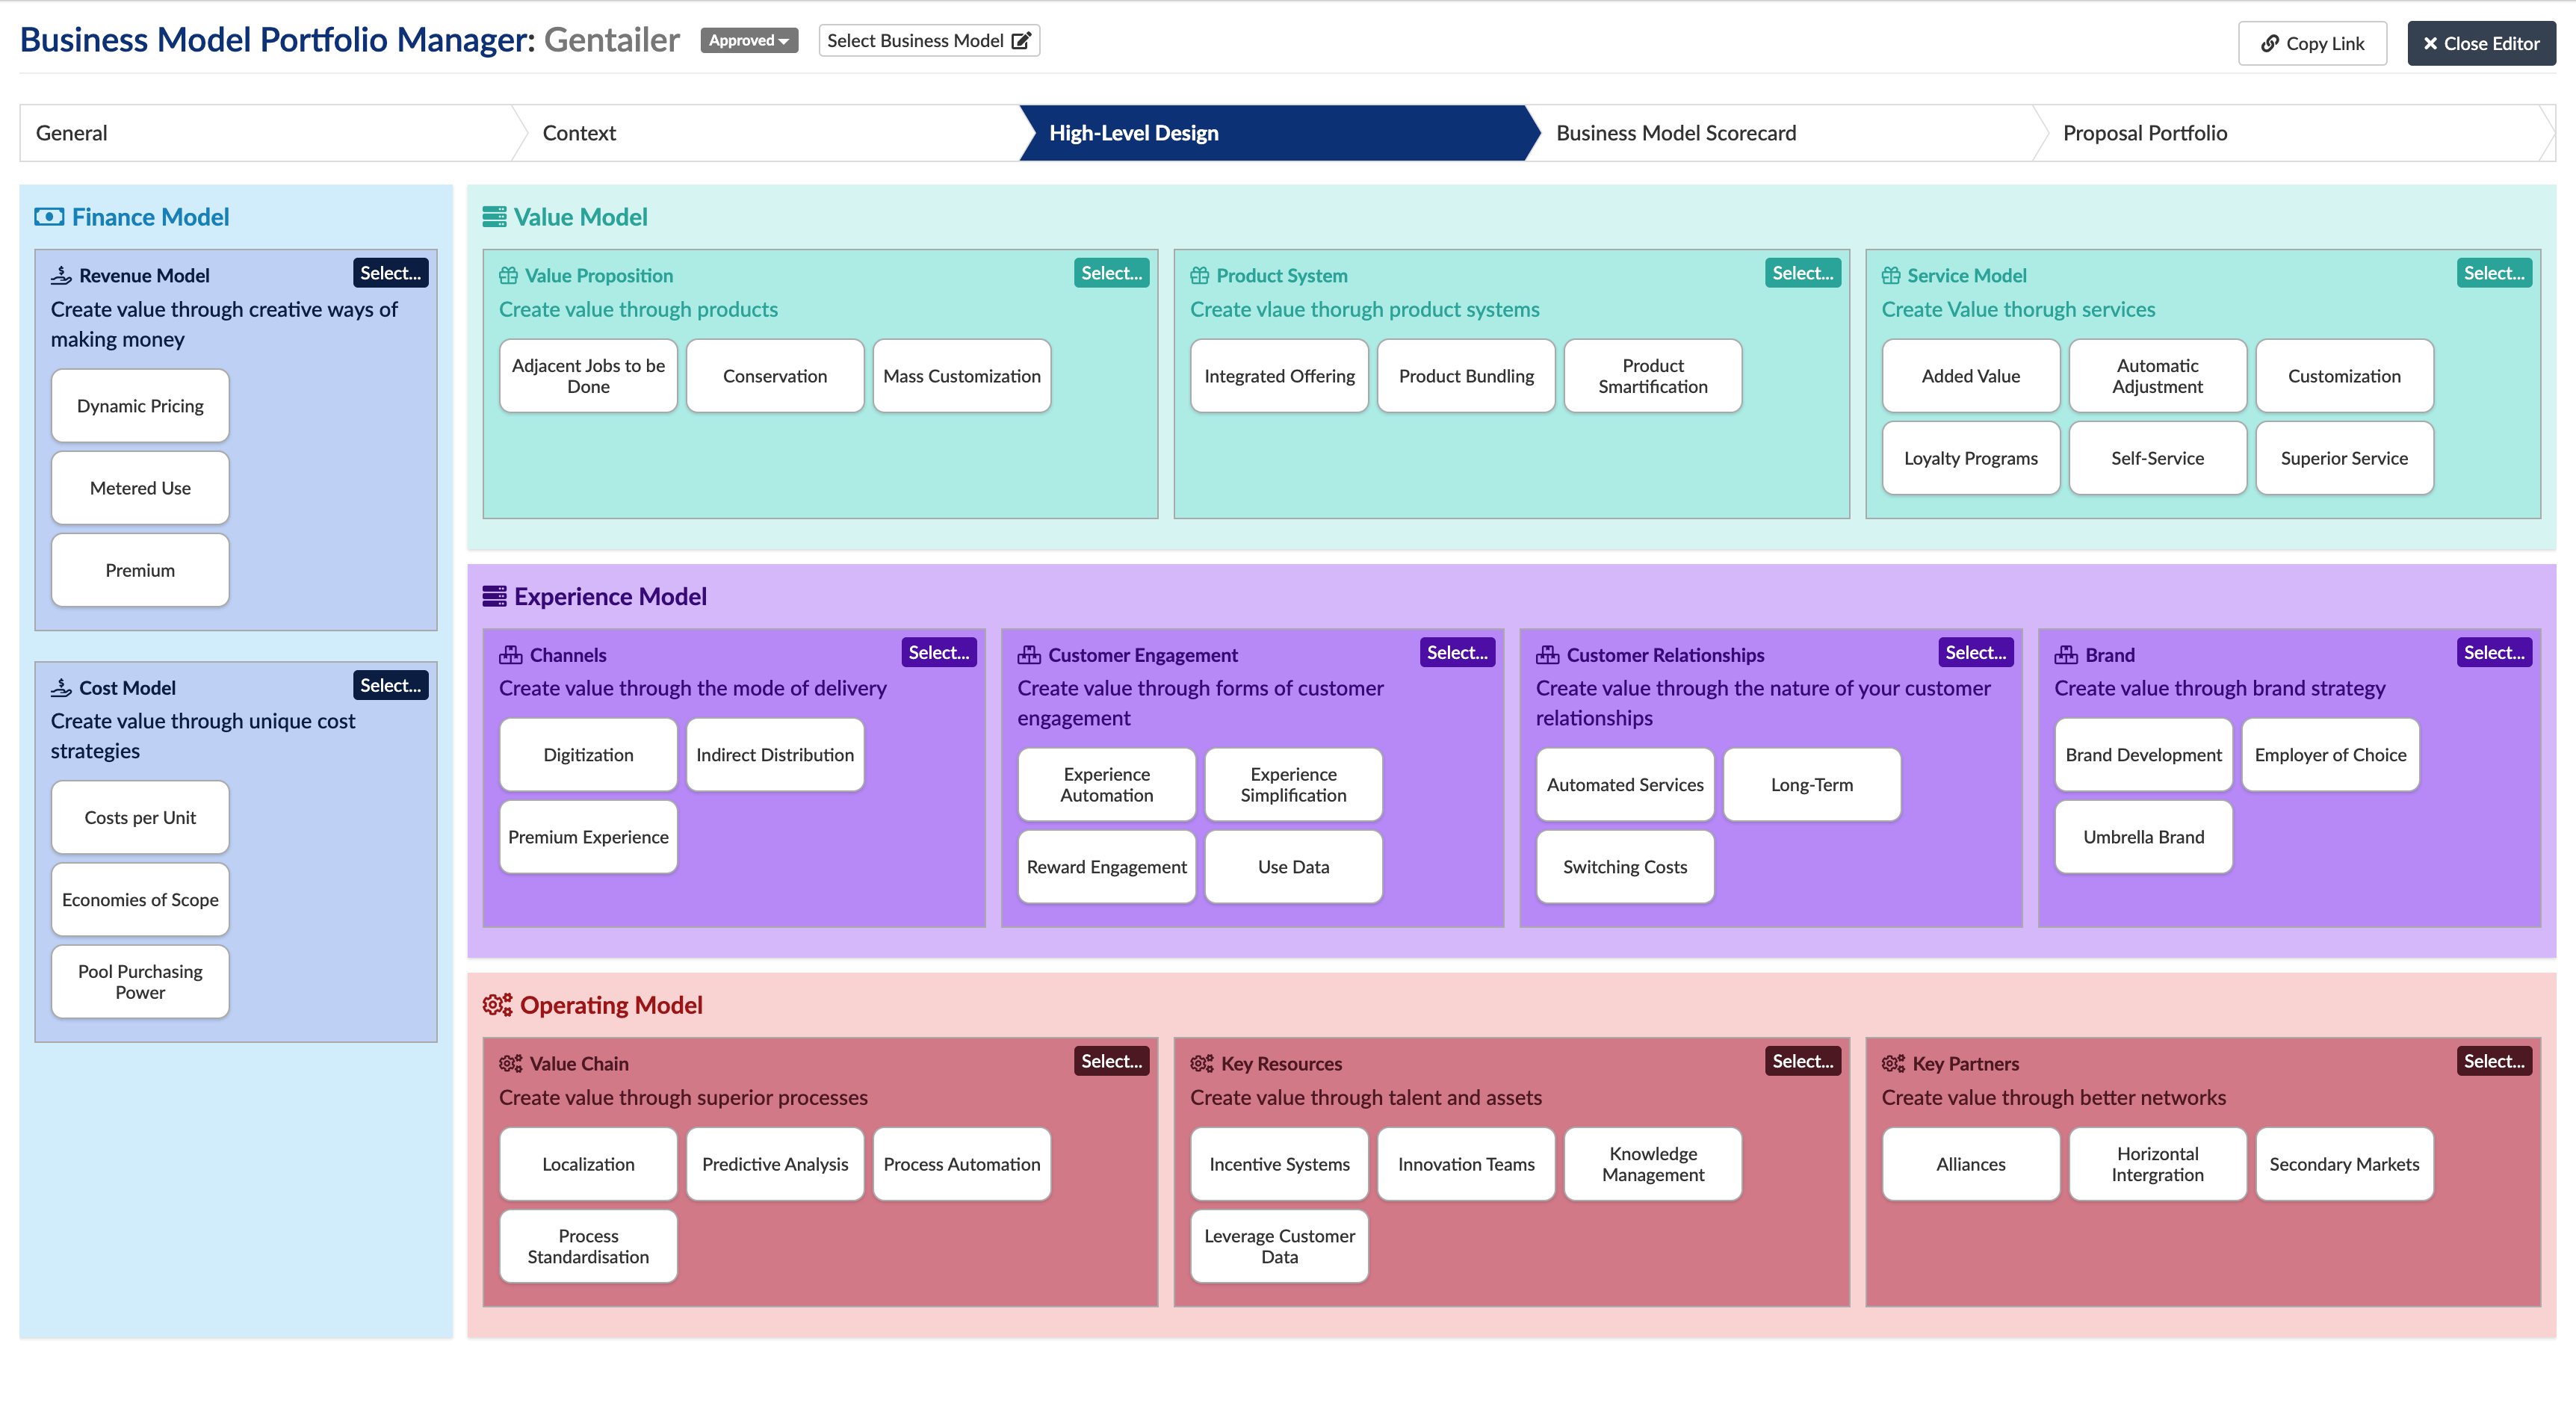Click Select Business Model button

click(x=929, y=41)
